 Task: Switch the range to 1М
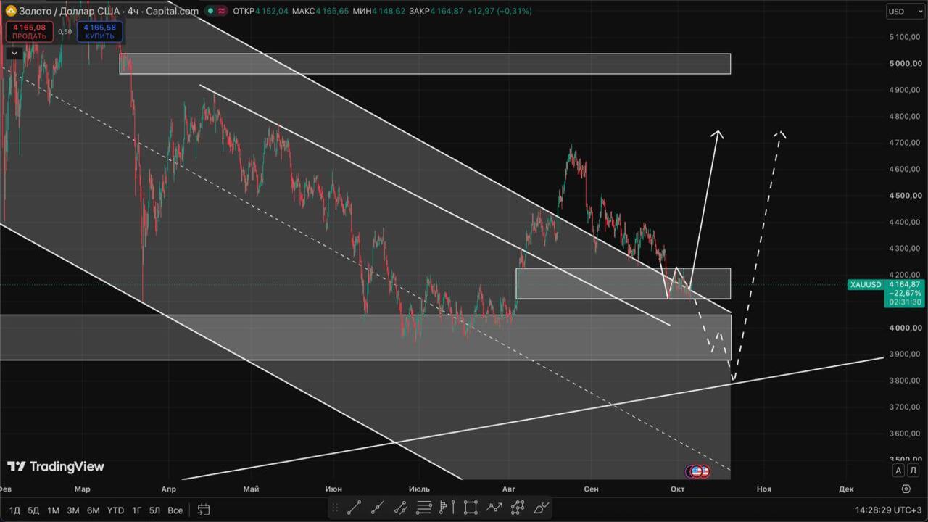(x=53, y=510)
